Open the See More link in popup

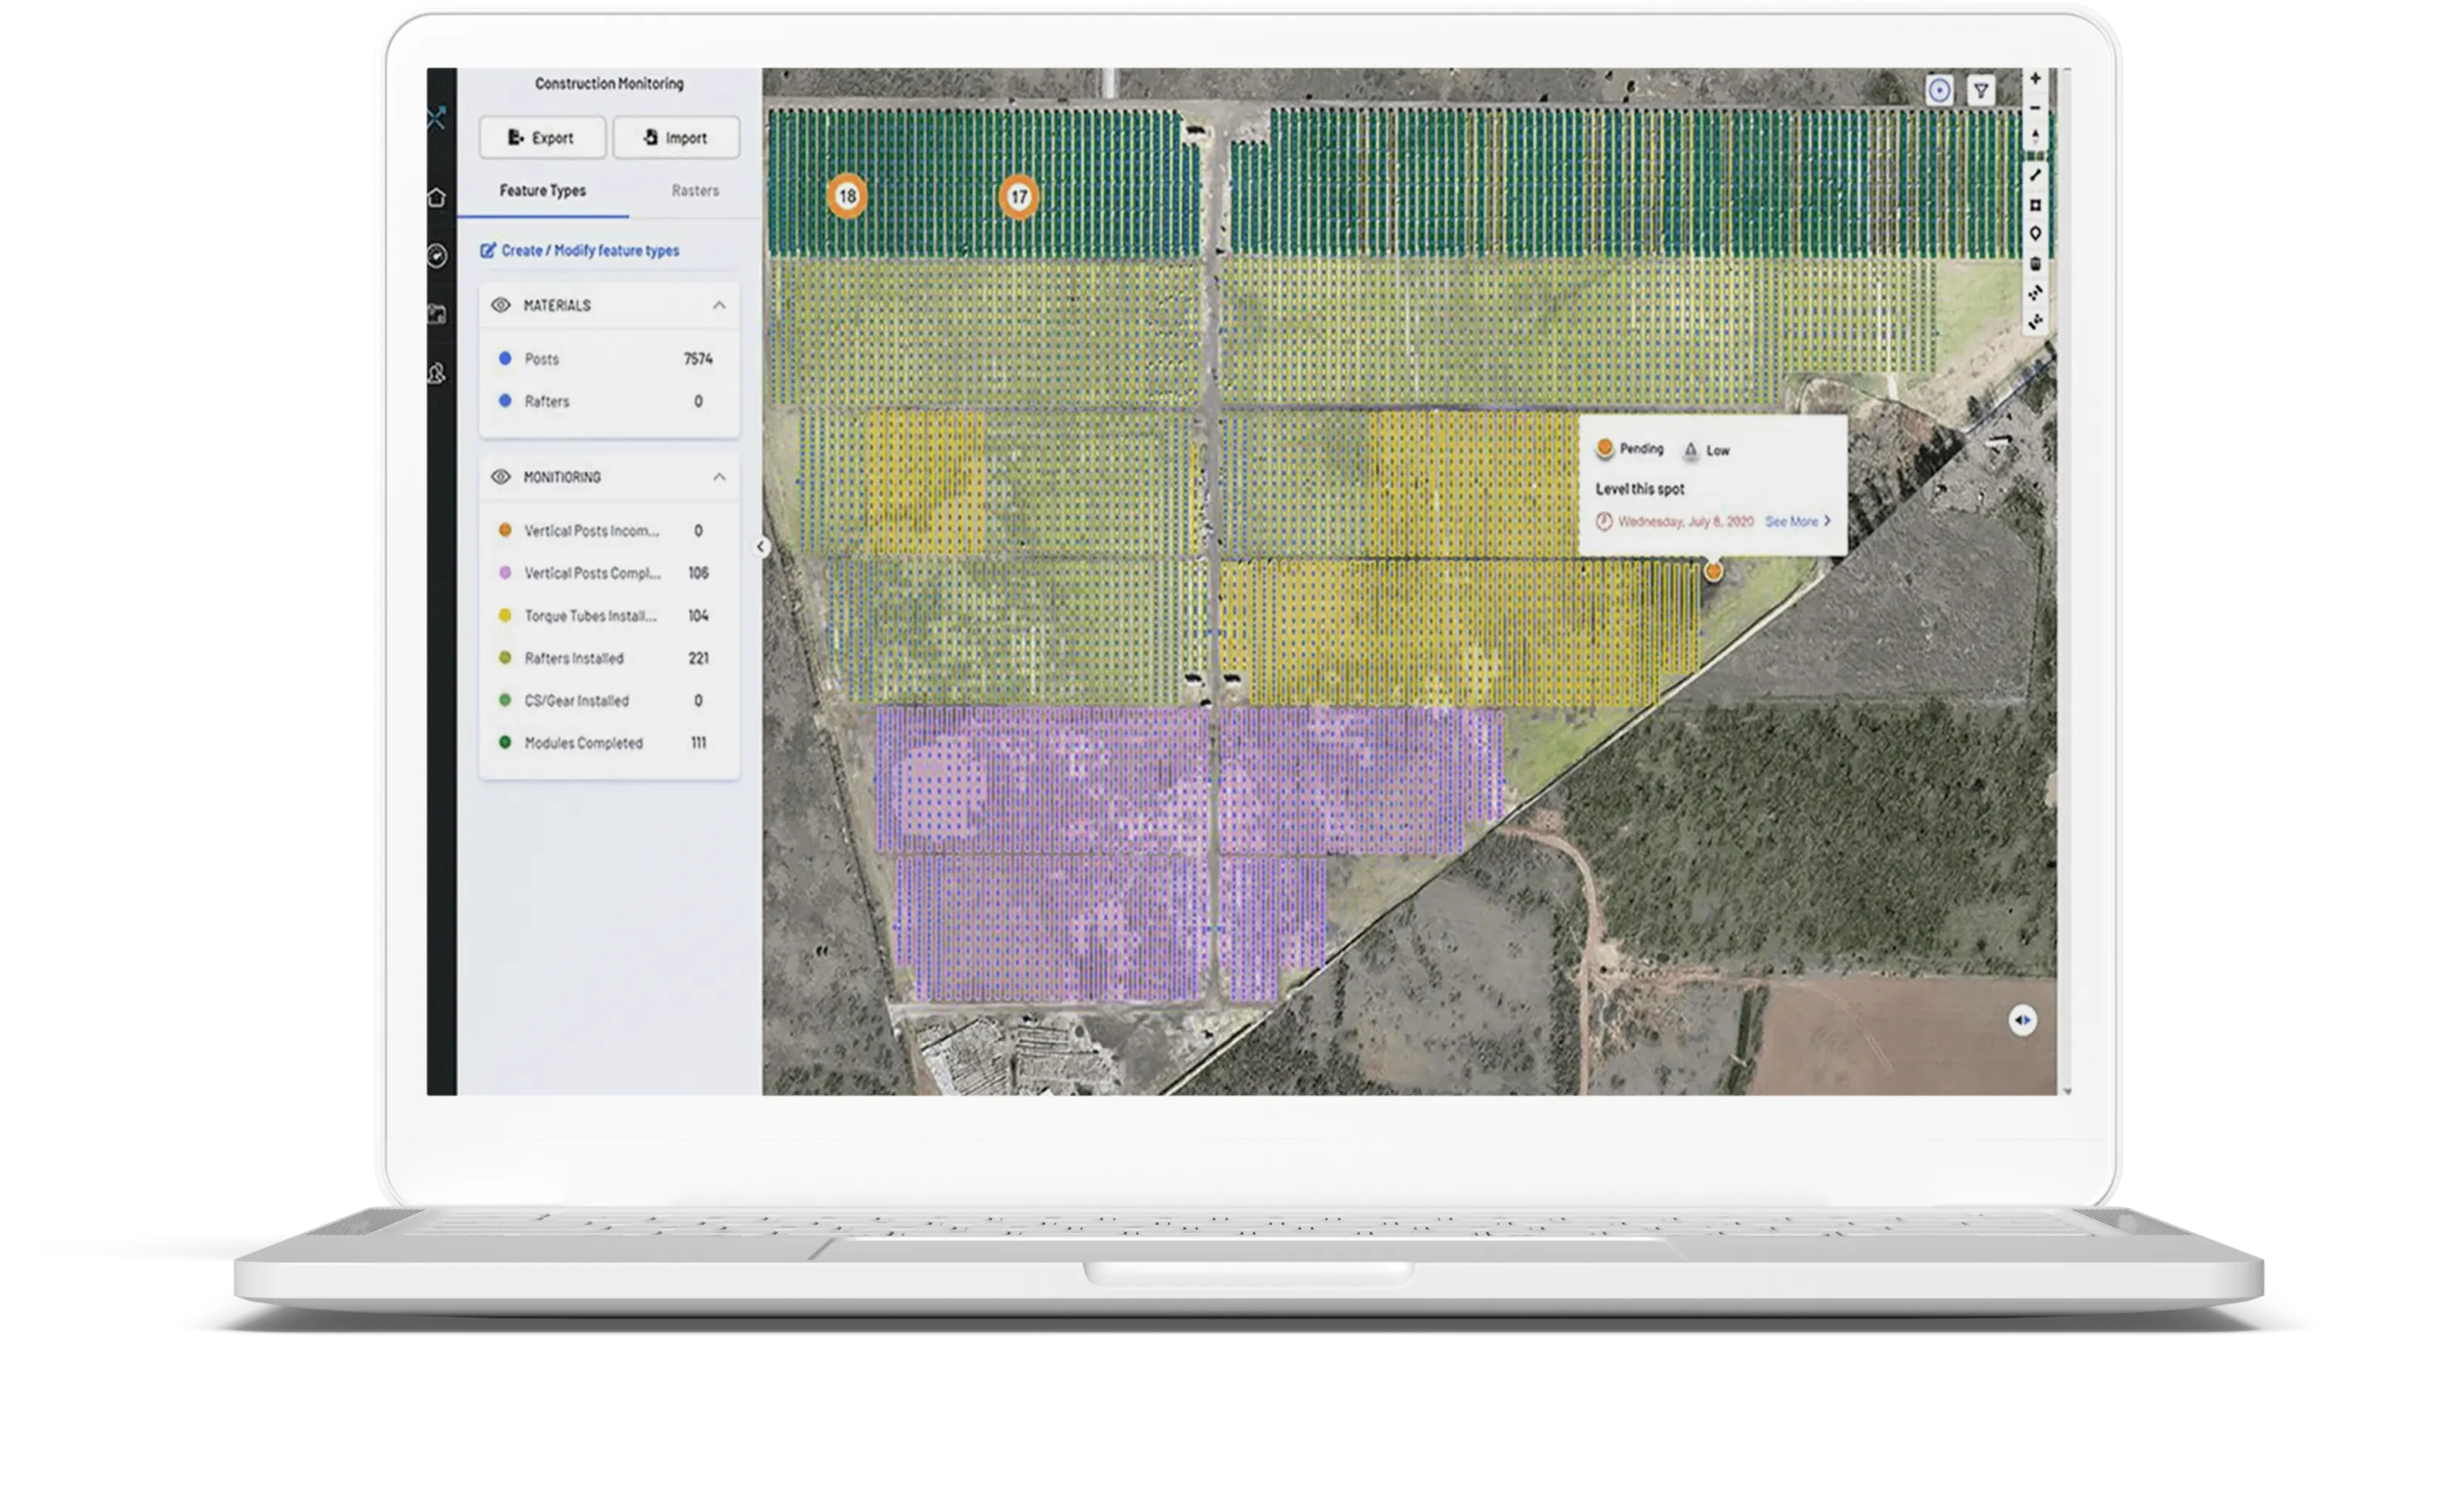point(1797,521)
